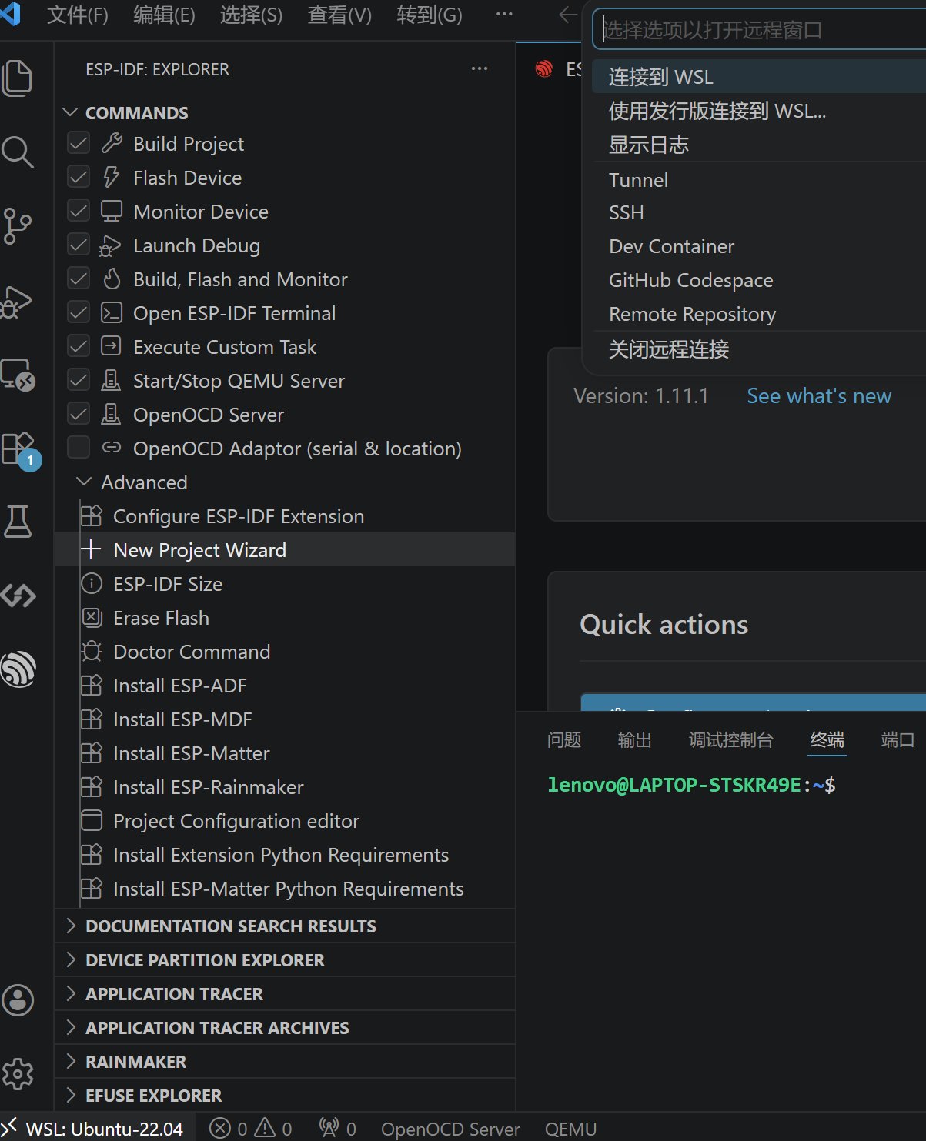Click the Flash Device lightning icon

point(112,177)
